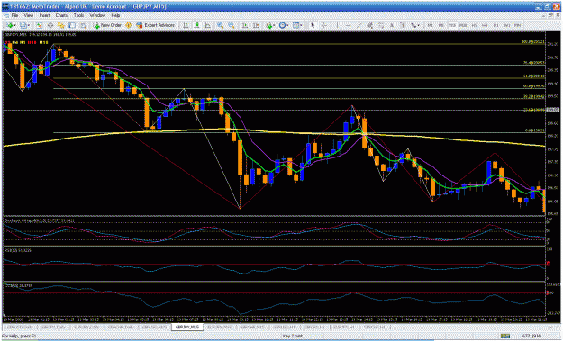Pick the Trendline drawing tool
563x341 pixels.
click(359, 25)
